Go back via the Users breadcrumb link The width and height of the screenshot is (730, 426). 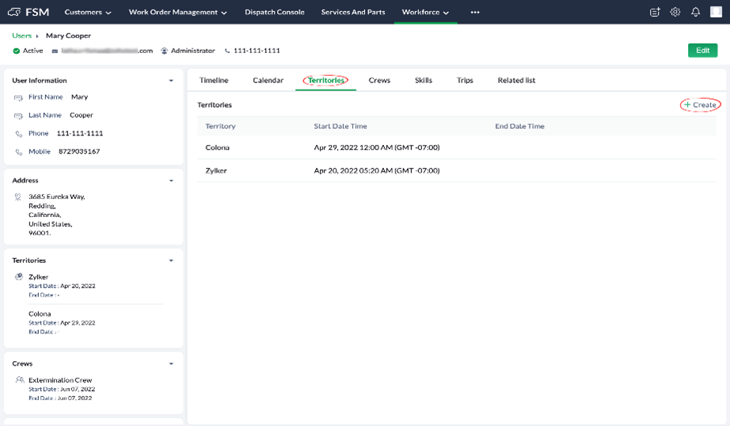pyautogui.click(x=22, y=36)
